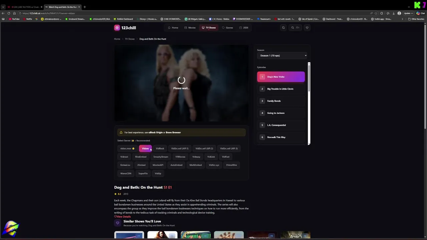
Task: Open the 2026 nav item
Action: [244, 28]
